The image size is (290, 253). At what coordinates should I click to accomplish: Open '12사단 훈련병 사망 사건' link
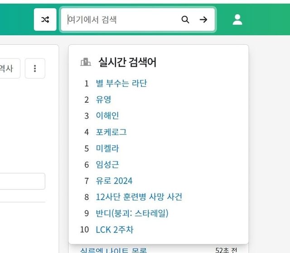139,197
